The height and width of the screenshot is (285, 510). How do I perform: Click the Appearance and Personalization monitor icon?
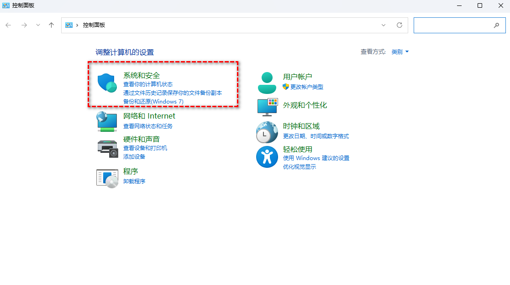point(268,106)
